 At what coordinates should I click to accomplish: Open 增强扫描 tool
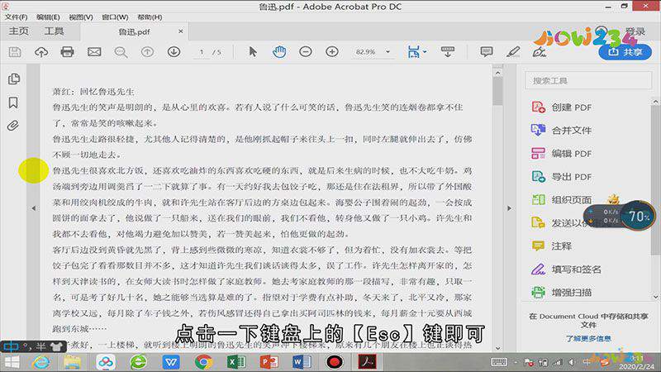coord(562,293)
